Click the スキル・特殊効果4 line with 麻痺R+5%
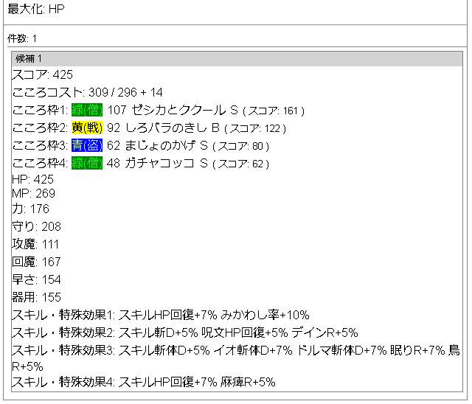 click(144, 382)
